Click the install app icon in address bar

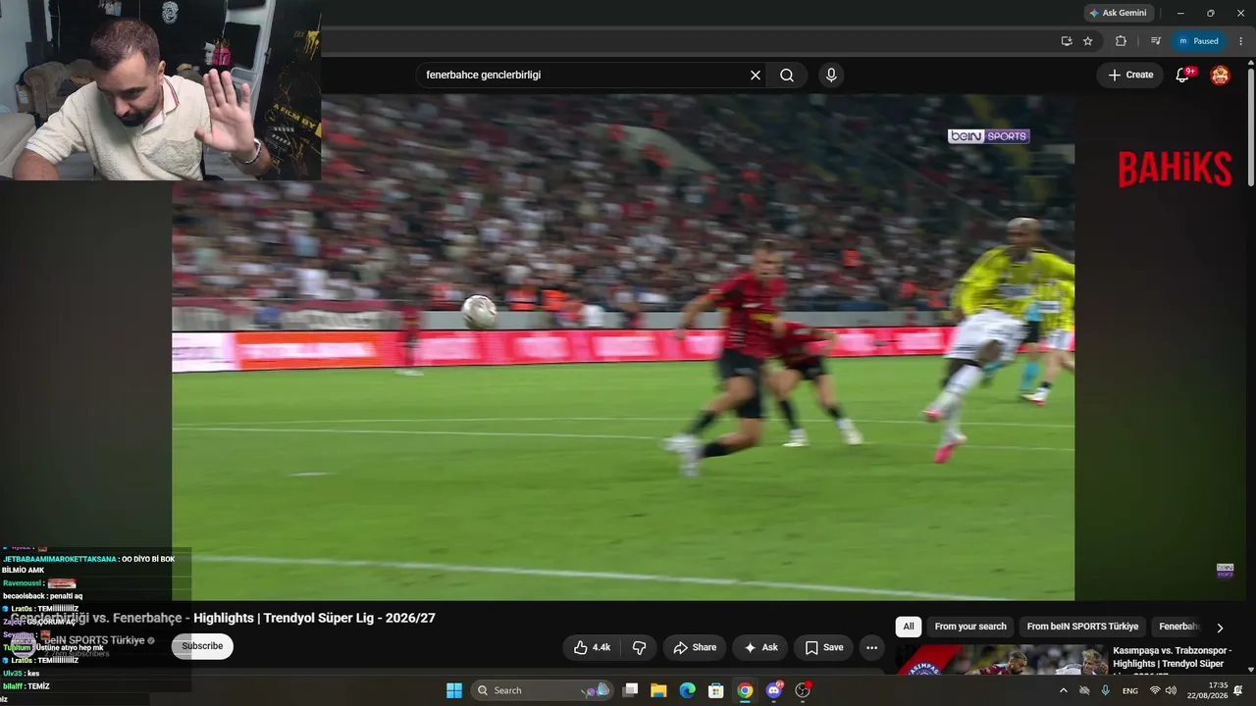click(1067, 41)
